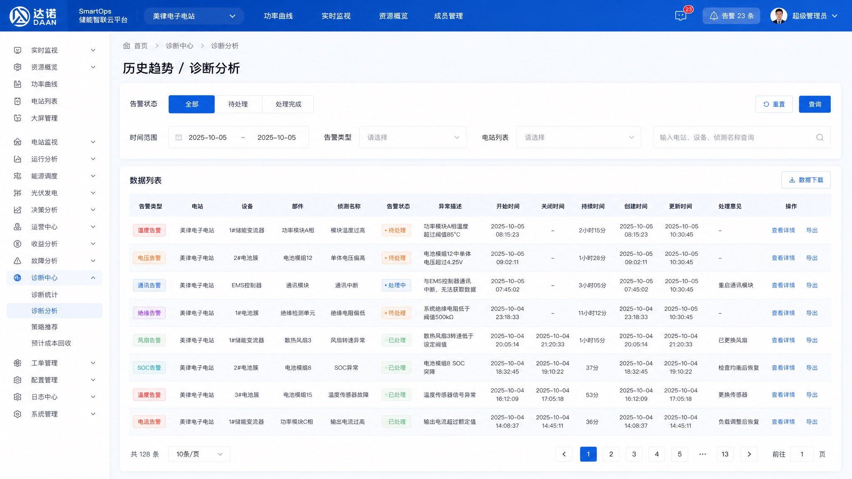View details for the 电压告警 row
This screenshot has width=852, height=479.
[x=783, y=258]
